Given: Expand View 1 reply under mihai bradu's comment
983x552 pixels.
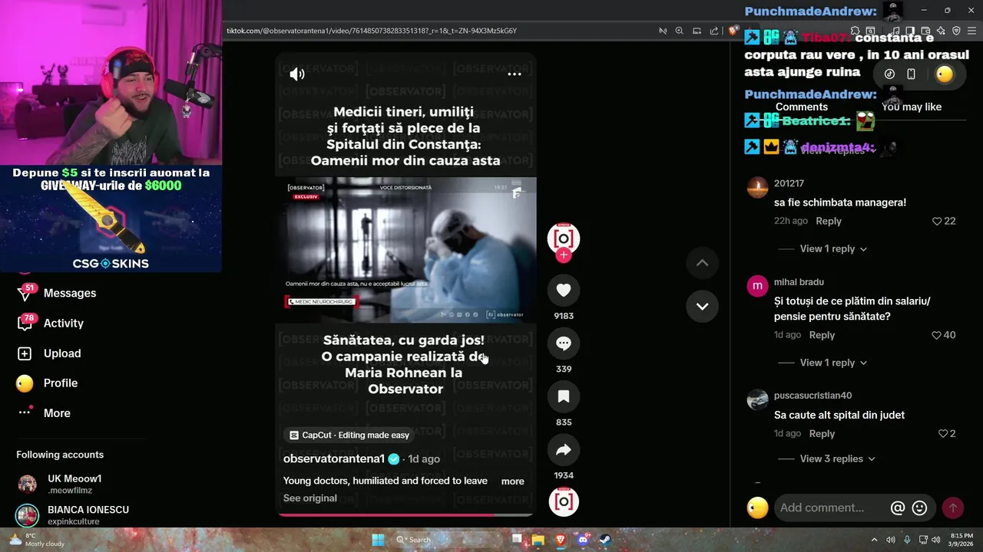Looking at the screenshot, I should 833,363.
